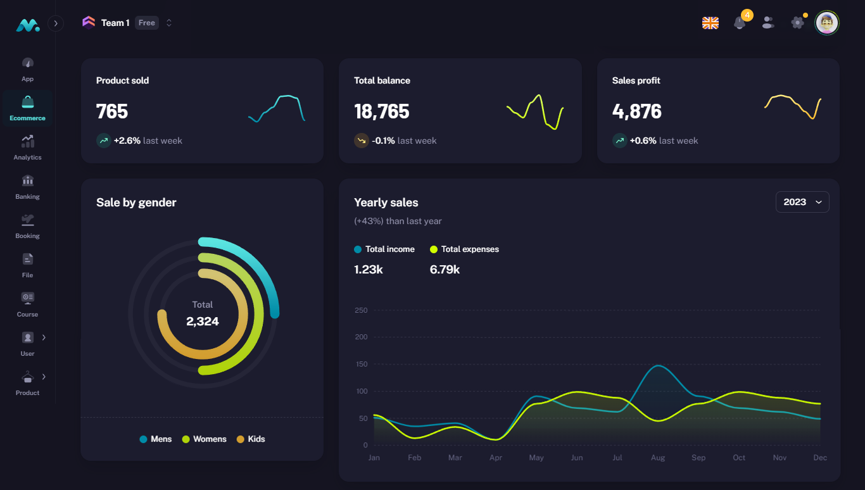The width and height of the screenshot is (865, 490).
Task: Expand the User submenu chevron
Action: point(44,337)
